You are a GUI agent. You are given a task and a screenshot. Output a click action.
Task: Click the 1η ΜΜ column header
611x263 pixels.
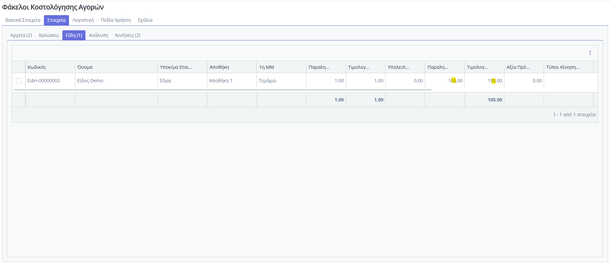266,67
